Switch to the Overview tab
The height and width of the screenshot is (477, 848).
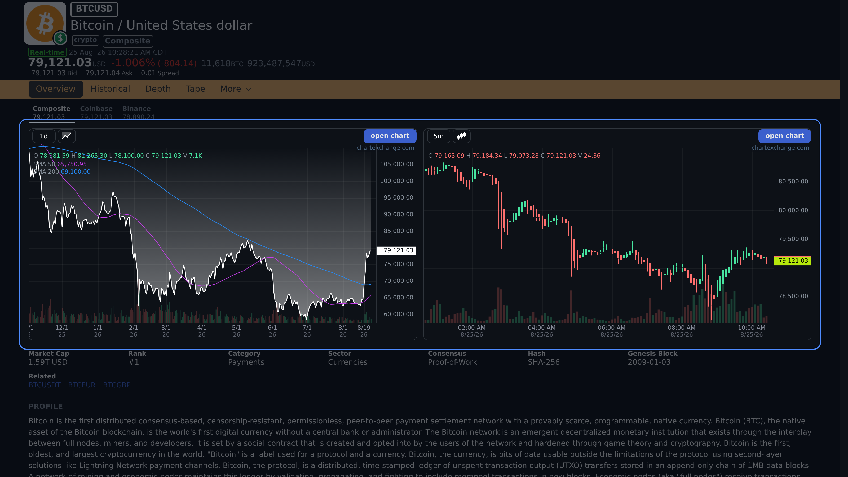click(56, 89)
